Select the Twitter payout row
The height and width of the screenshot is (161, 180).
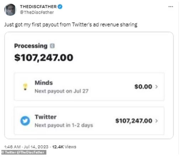[x=89, y=121]
